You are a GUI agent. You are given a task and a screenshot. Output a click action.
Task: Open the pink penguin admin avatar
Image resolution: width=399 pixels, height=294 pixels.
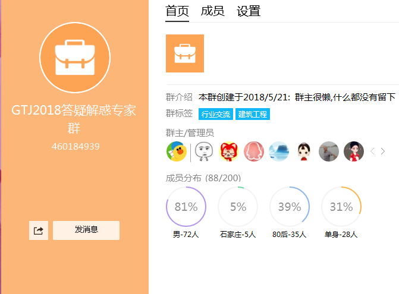tap(254, 151)
